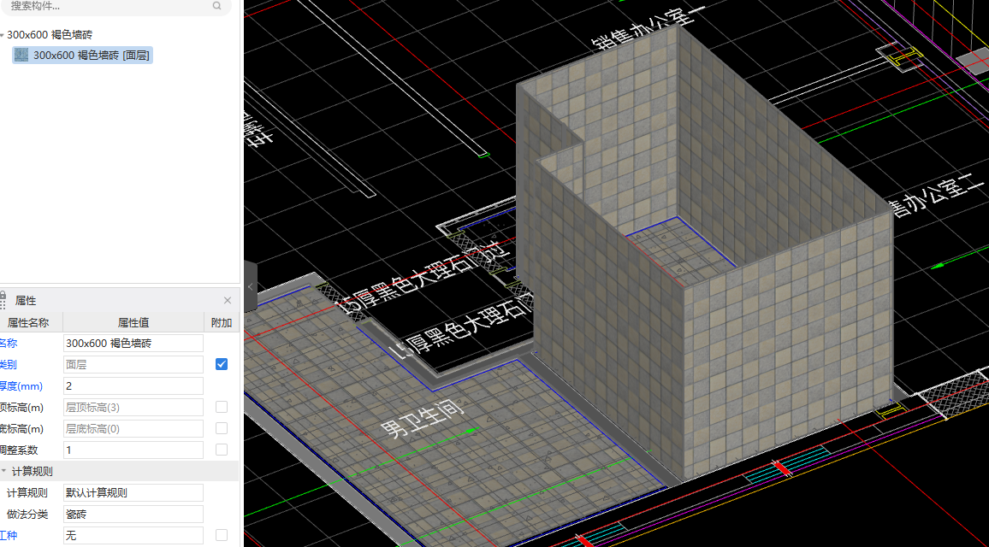Viewport: 989px width, 547px height.
Task: Check the 工种 附加 checkbox
Action: click(222, 535)
